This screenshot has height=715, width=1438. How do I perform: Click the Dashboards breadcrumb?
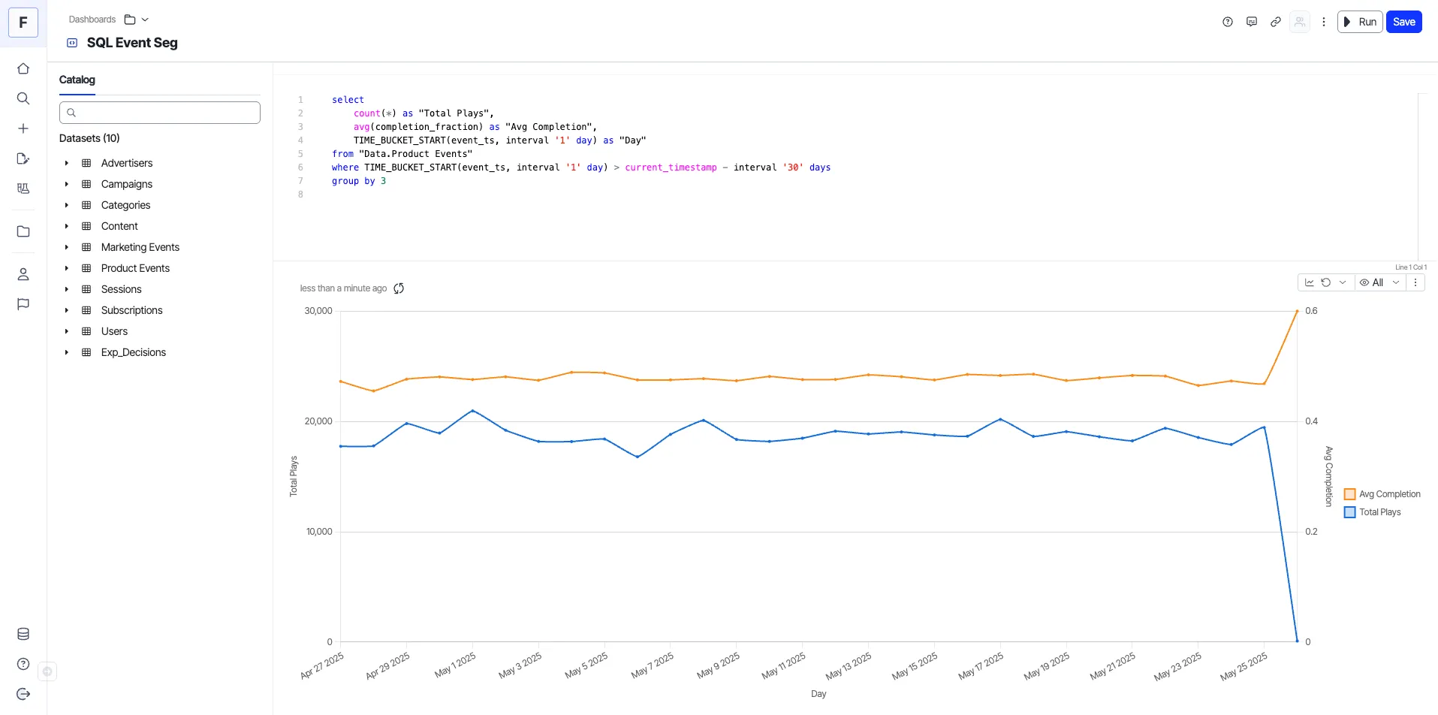tap(92, 20)
